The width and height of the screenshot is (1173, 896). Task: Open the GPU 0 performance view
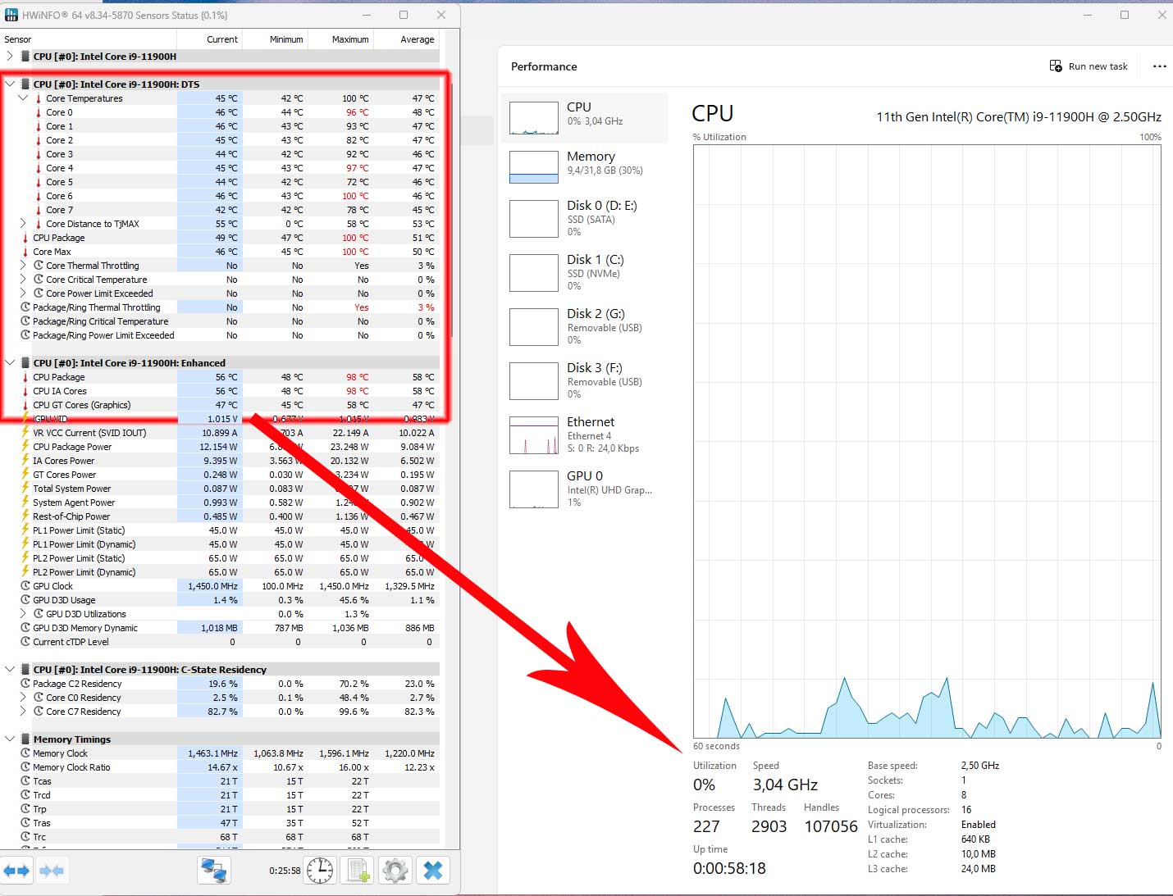584,489
